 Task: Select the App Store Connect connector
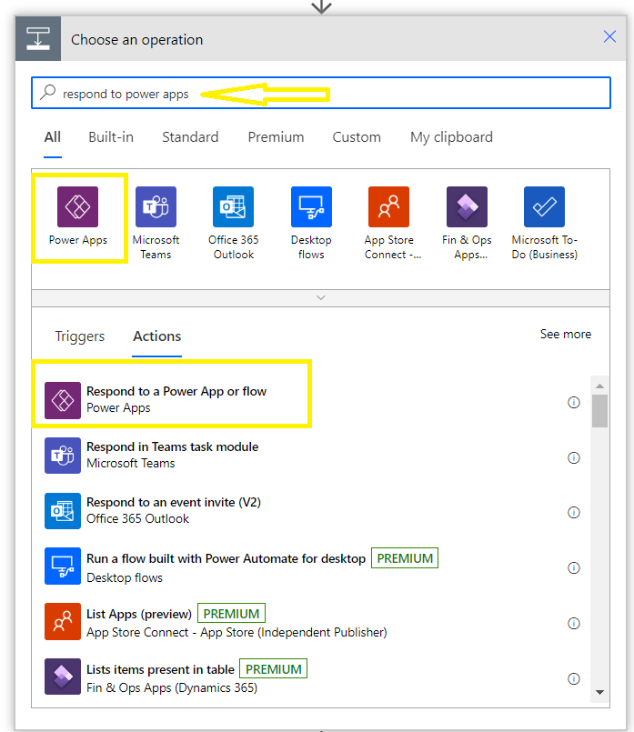tap(388, 207)
